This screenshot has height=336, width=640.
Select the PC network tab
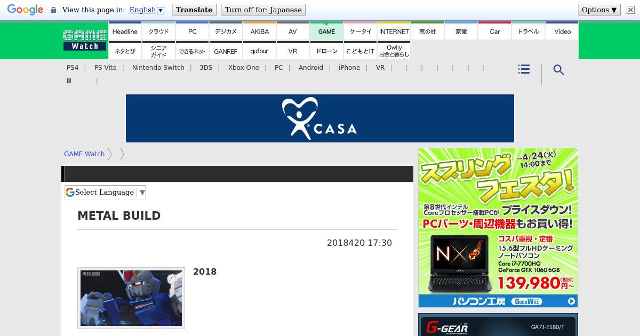pos(192,31)
